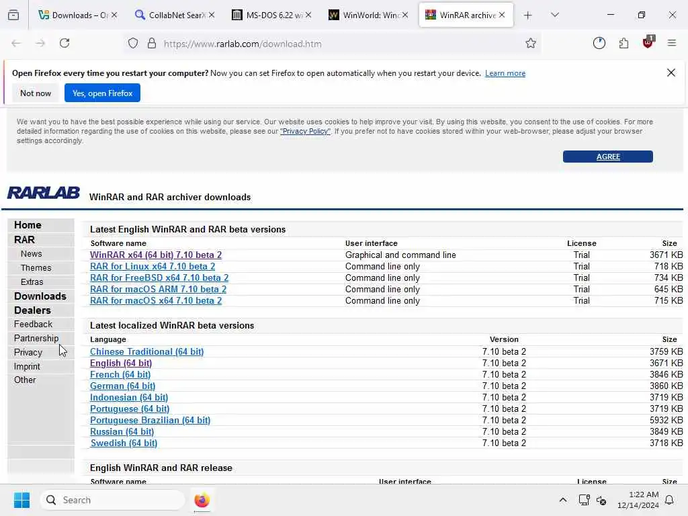Image resolution: width=688 pixels, height=516 pixels.
Task: Open Privacy in the sidebar
Action: (28, 352)
